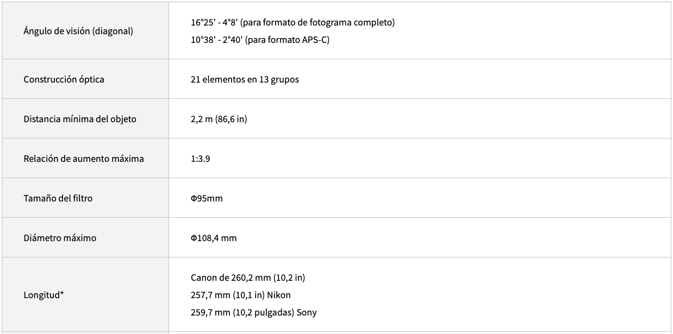The width and height of the screenshot is (673, 334).
Task: Click the Longitud* row label
Action: click(44, 295)
